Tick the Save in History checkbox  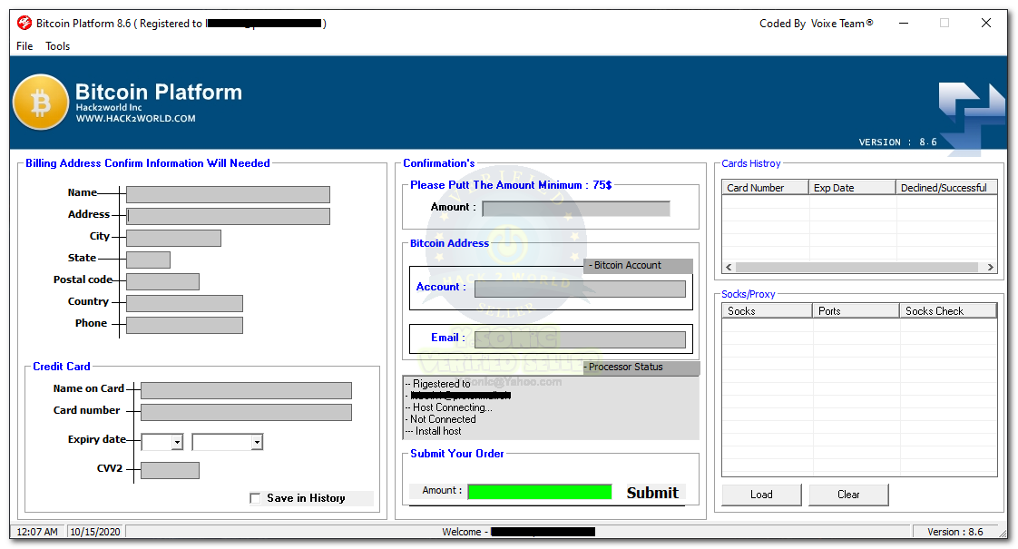point(255,498)
